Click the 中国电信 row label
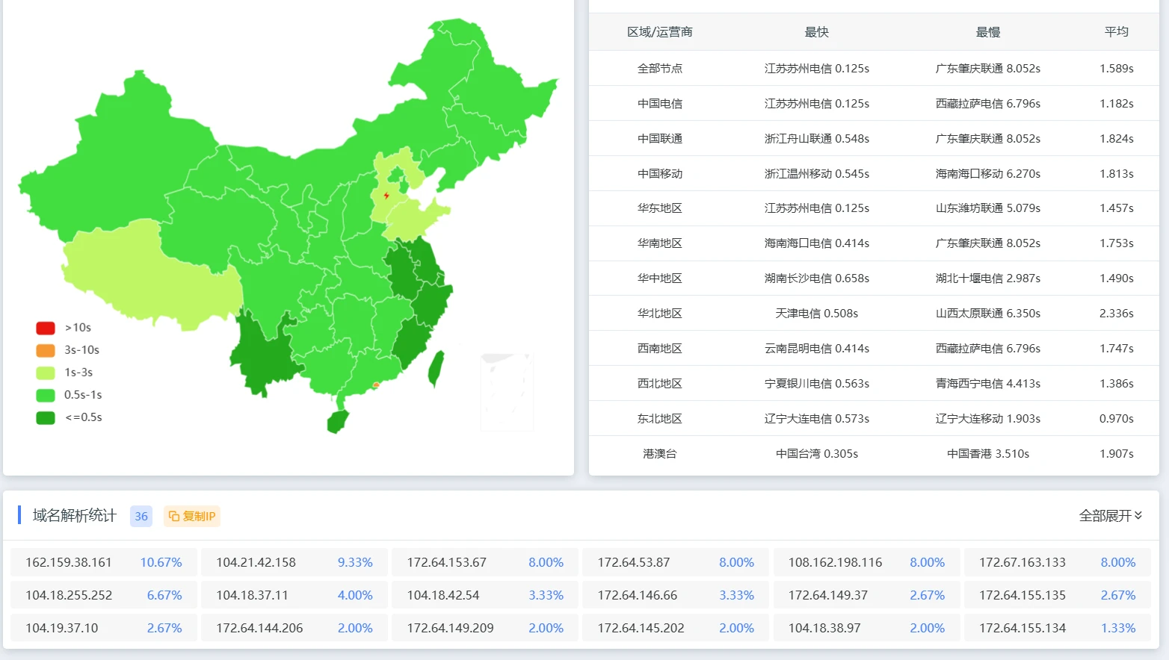Image resolution: width=1169 pixels, height=660 pixels. (660, 104)
